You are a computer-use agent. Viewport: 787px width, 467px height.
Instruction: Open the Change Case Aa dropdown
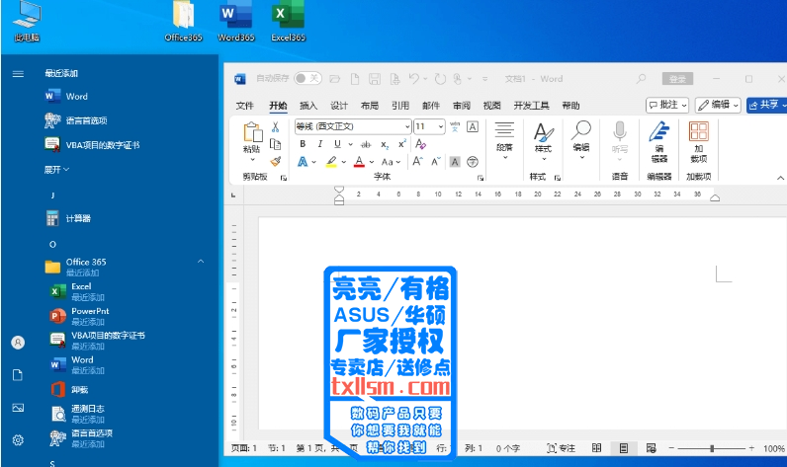[391, 162]
